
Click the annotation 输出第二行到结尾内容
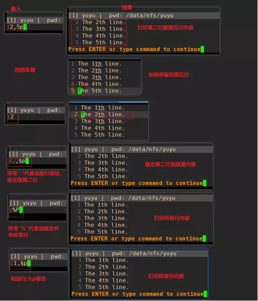170,164
